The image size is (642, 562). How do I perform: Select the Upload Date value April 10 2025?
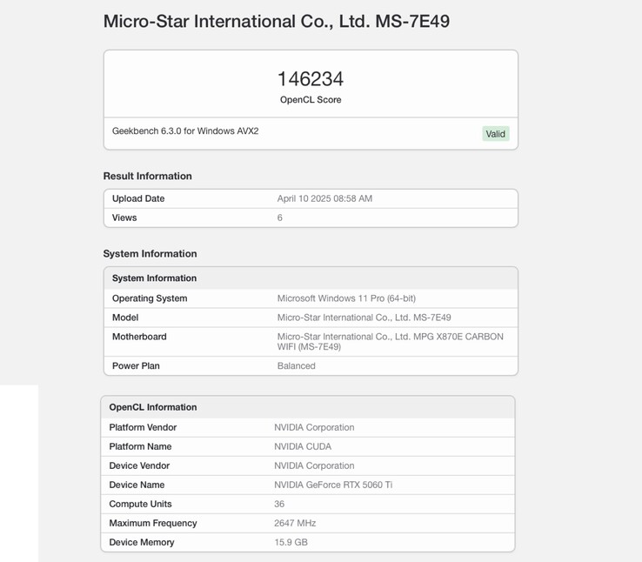324,198
